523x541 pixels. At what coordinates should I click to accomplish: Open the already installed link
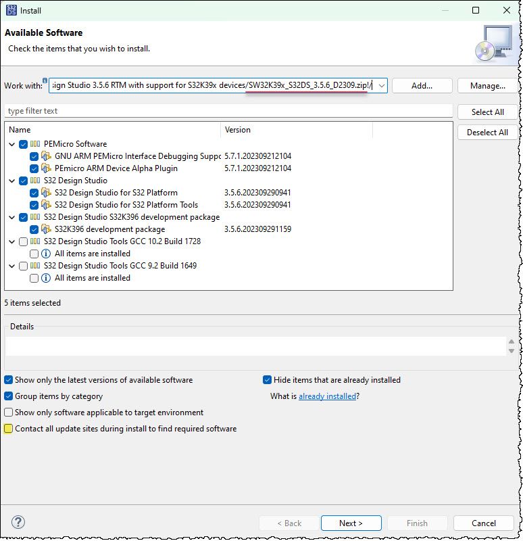(327, 396)
